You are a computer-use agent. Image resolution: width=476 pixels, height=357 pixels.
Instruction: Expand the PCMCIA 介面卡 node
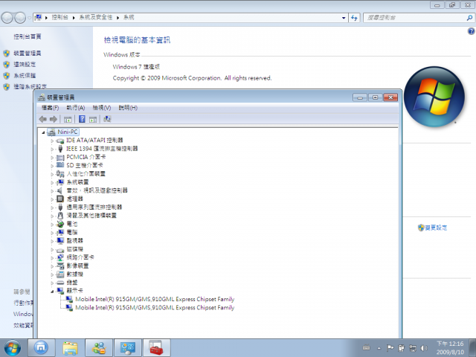coord(52,158)
